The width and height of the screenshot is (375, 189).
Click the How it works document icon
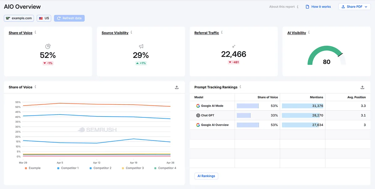pos(307,7)
